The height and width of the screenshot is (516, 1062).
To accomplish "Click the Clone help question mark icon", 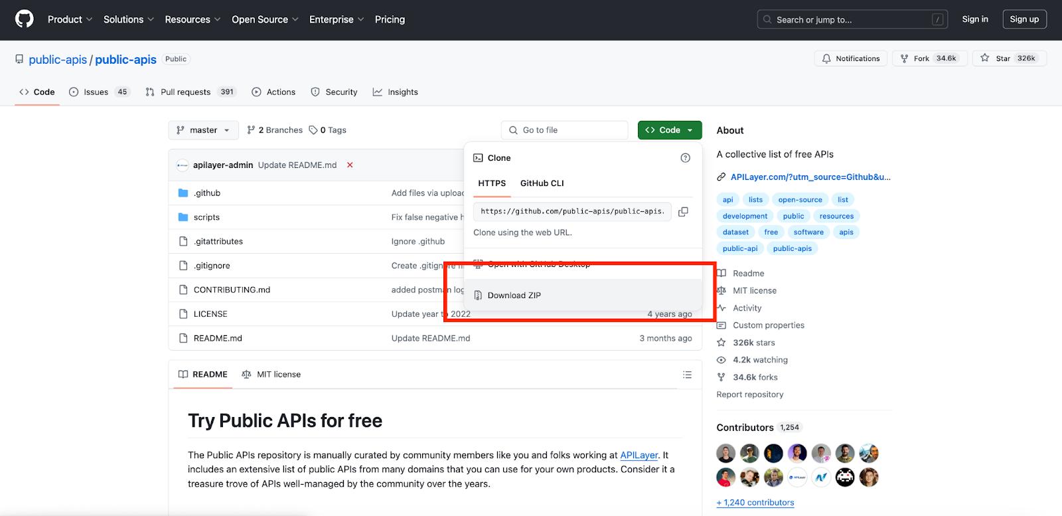I will pyautogui.click(x=685, y=158).
